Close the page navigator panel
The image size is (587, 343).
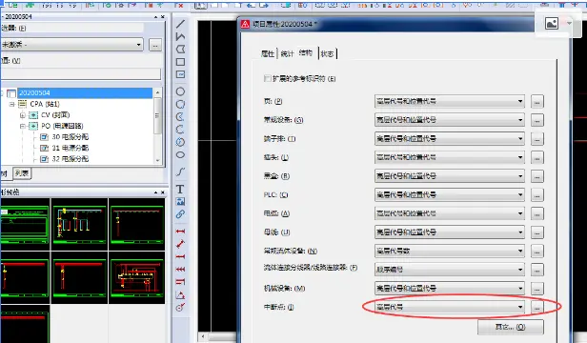click(162, 17)
